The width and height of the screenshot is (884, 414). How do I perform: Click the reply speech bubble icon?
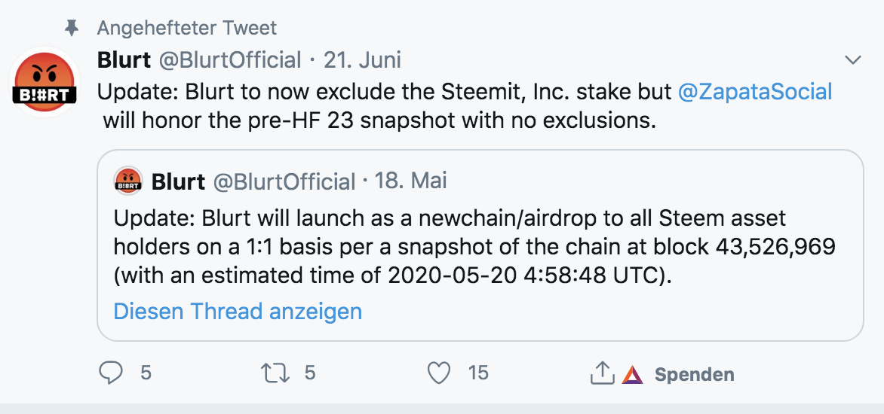click(x=110, y=373)
